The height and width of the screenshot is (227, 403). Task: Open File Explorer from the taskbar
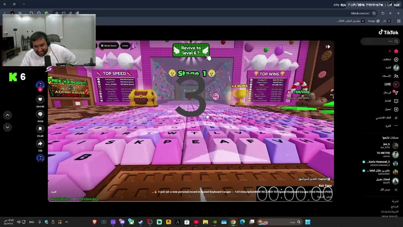[x=205, y=222]
